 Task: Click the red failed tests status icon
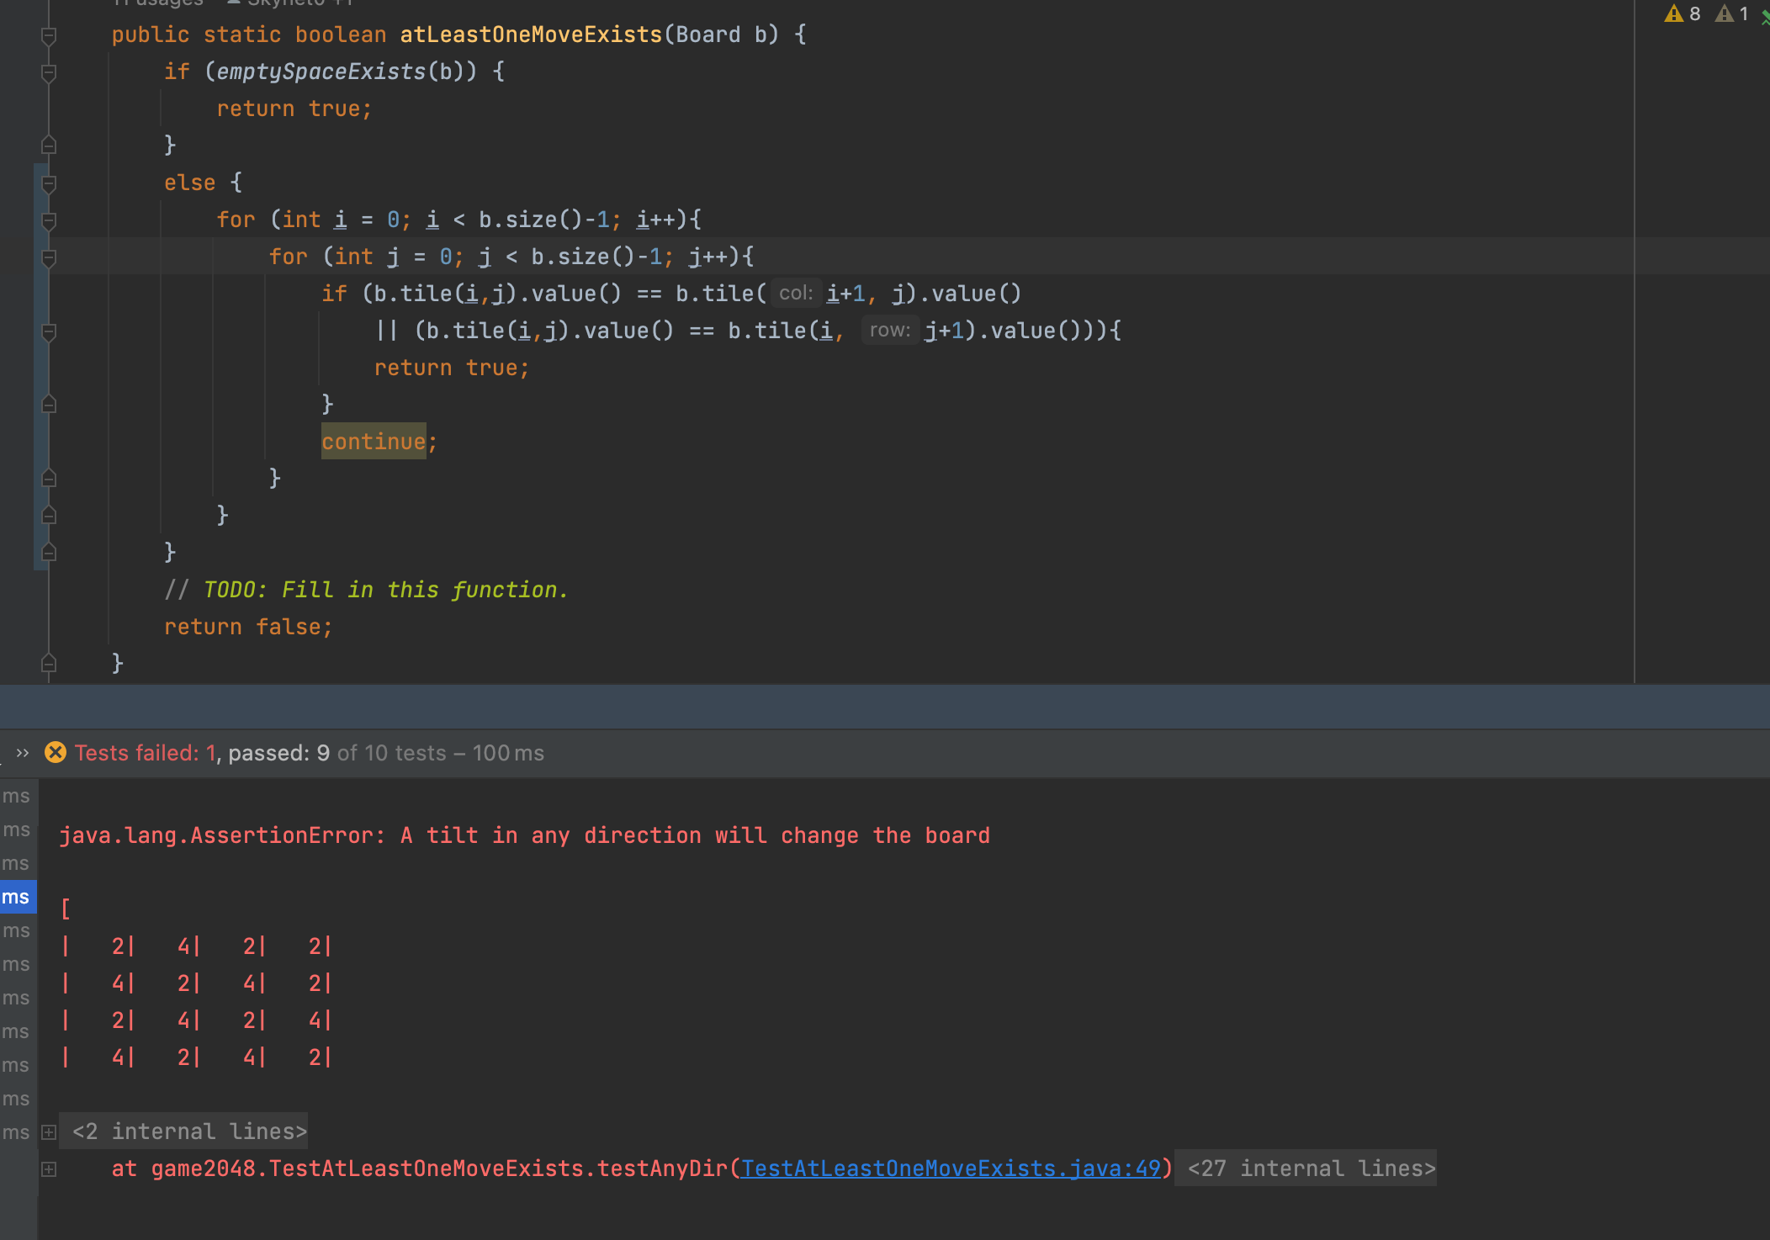56,752
